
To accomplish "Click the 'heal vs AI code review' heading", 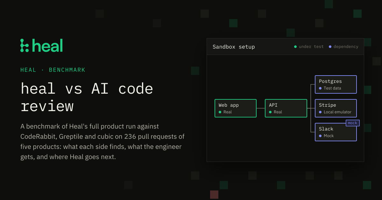I will pos(87,97).
